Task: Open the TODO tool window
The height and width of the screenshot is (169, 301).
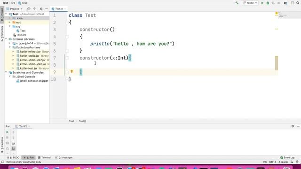Action: pyautogui.click(x=13, y=158)
